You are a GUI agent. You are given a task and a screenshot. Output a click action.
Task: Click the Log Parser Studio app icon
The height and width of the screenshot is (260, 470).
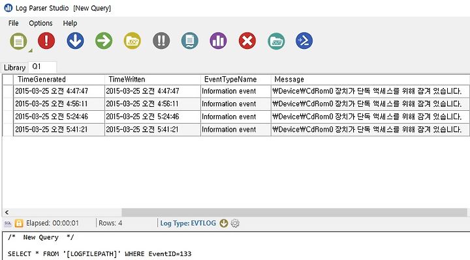(x=8, y=8)
